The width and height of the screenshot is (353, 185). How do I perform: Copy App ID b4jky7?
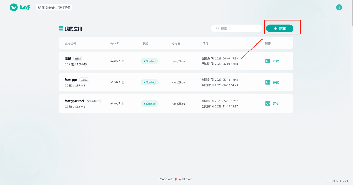click(123, 61)
